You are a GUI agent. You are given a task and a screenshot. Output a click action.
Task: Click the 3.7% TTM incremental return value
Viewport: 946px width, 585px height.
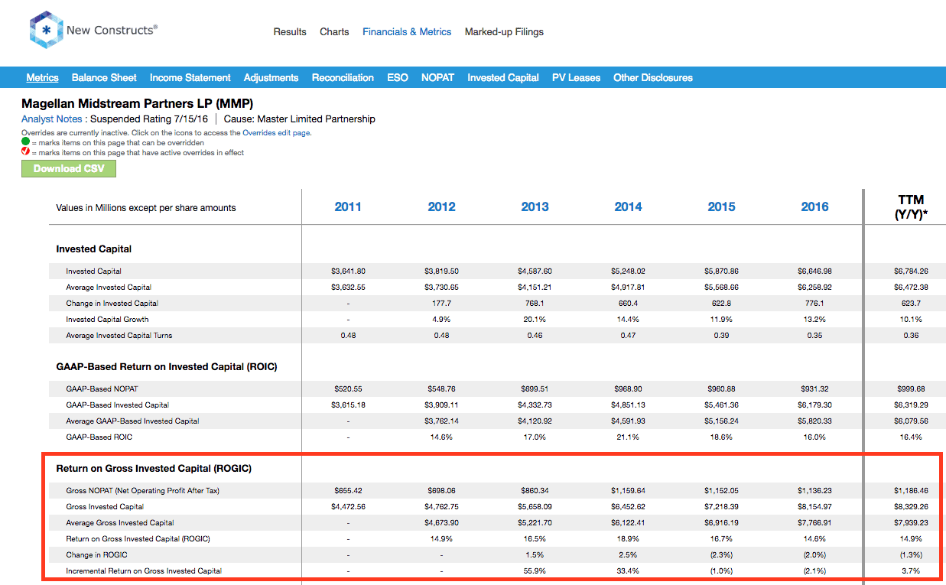click(x=911, y=570)
